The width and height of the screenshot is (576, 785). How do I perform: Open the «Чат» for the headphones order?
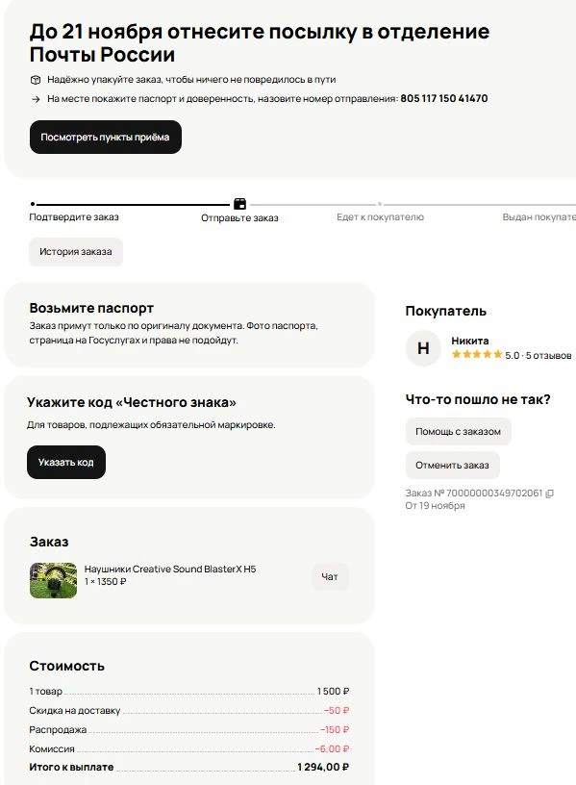[330, 578]
